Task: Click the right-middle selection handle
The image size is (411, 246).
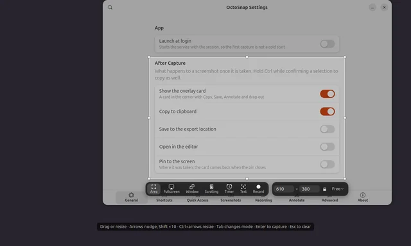Action: 345,118
